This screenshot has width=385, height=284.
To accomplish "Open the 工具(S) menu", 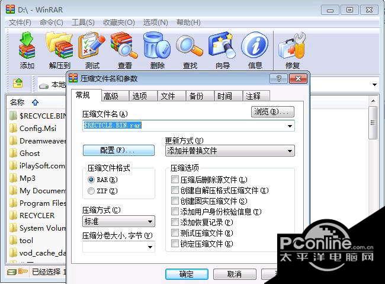I will click(83, 23).
